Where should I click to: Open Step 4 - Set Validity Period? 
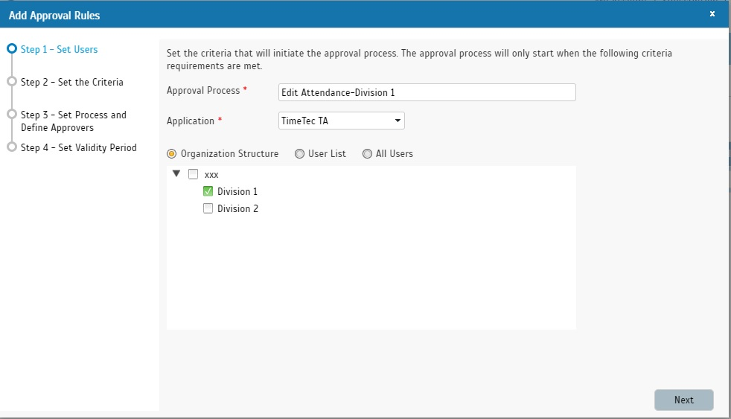click(x=78, y=148)
